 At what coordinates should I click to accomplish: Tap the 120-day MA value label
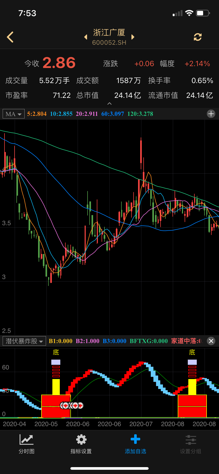coord(140,114)
